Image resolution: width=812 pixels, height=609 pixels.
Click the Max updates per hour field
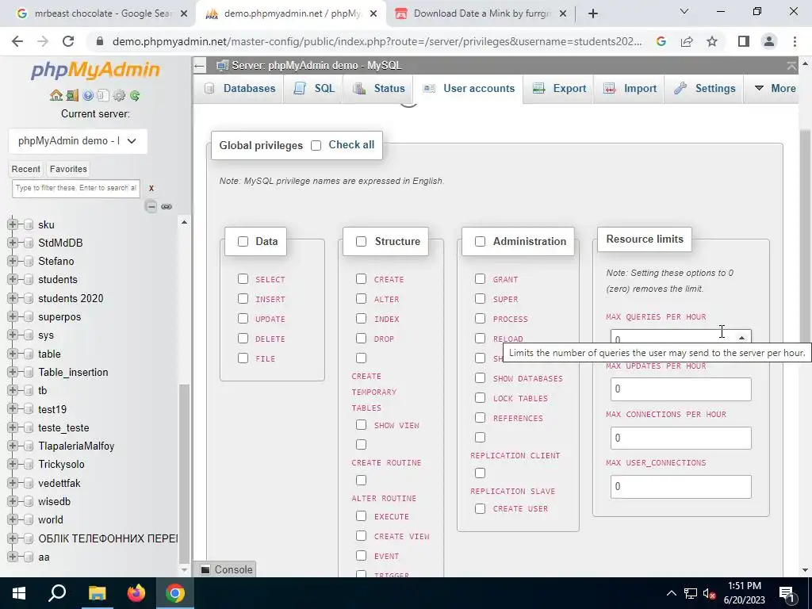(x=680, y=389)
